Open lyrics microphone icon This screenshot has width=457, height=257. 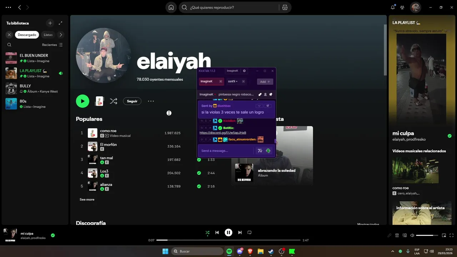(x=390, y=235)
